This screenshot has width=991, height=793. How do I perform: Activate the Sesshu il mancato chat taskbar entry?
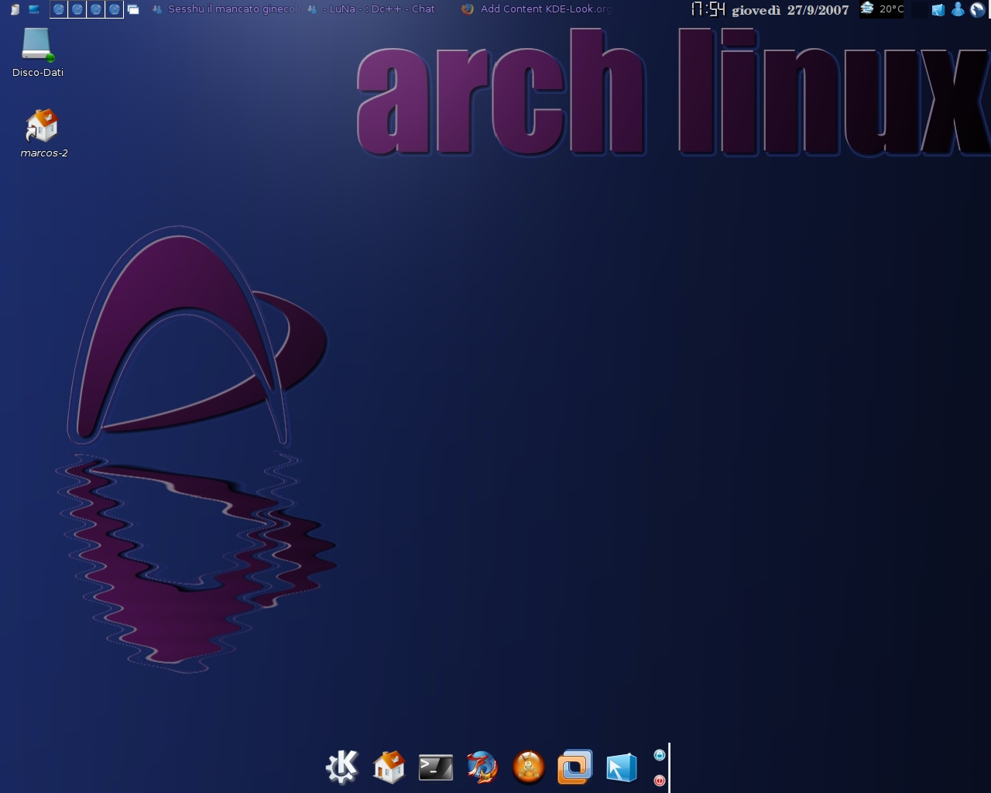(226, 9)
